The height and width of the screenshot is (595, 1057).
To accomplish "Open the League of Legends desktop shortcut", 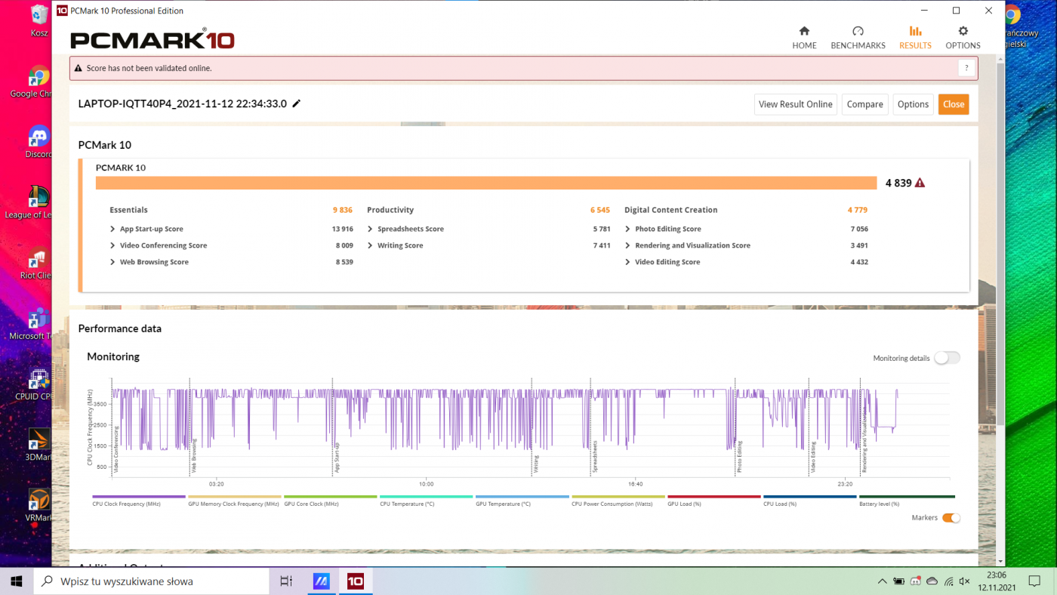I will [39, 202].
